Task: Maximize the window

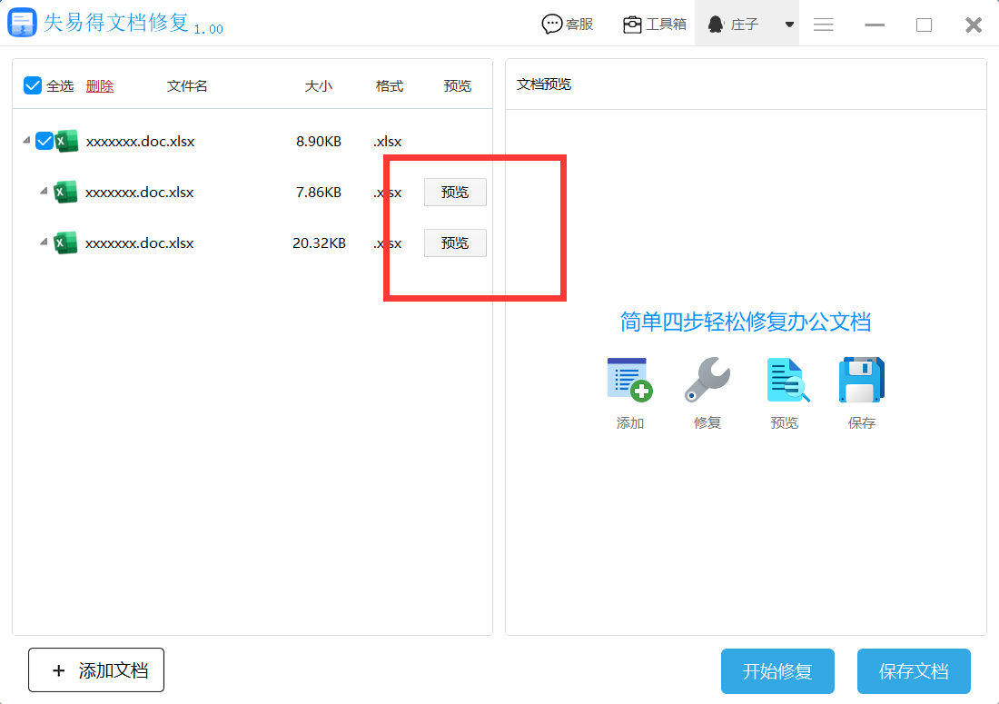Action: (924, 25)
